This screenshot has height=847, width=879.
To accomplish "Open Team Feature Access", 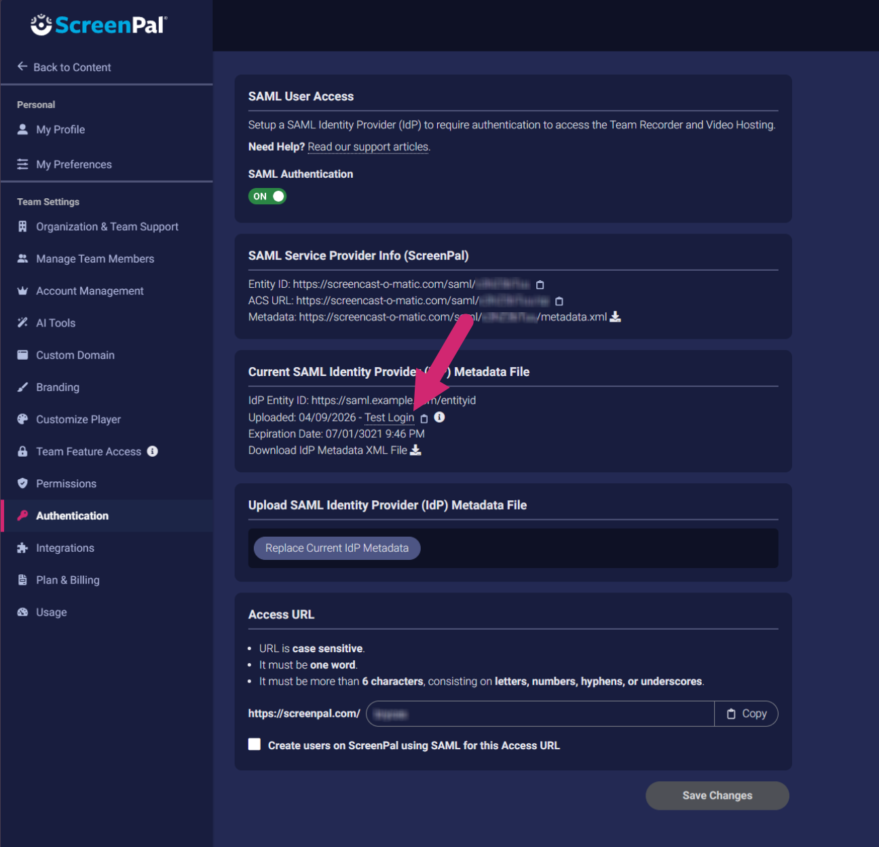I will pyautogui.click(x=88, y=451).
